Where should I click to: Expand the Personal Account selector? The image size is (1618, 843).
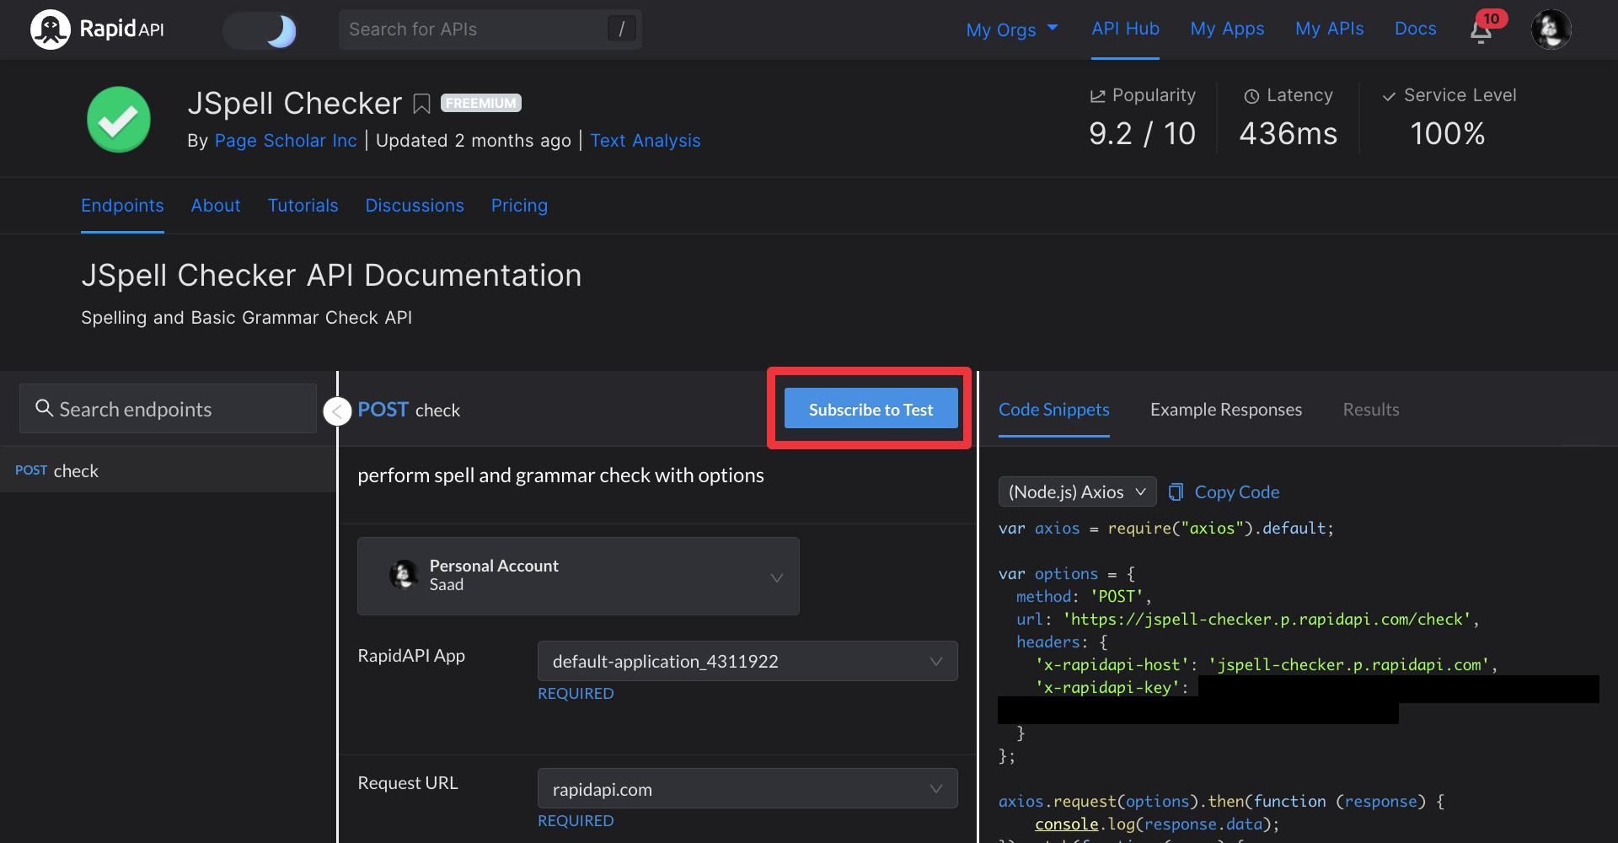(578, 577)
